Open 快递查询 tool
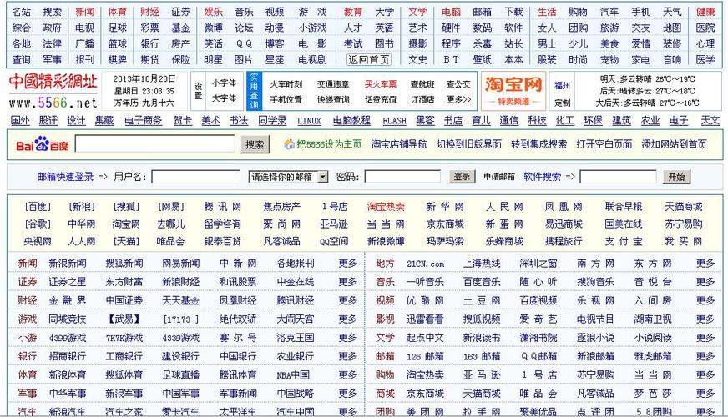728x417 pixels. (x=333, y=99)
